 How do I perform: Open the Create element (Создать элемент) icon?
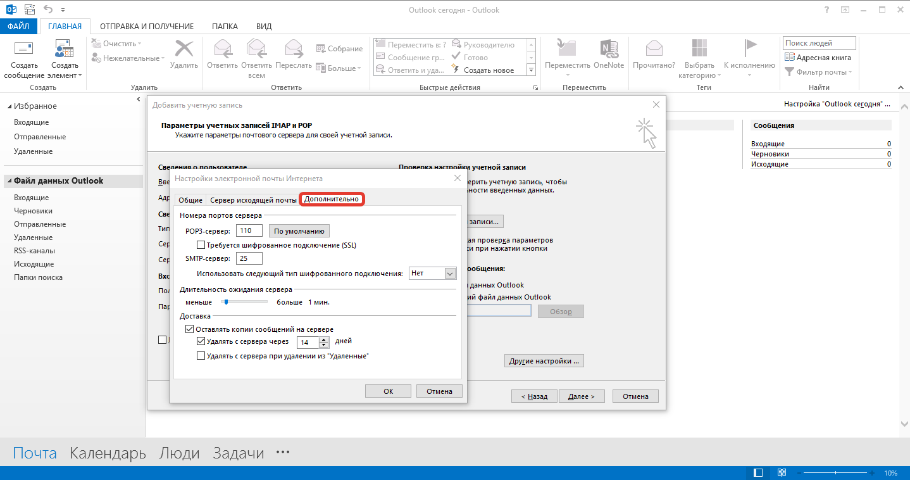[x=65, y=49]
